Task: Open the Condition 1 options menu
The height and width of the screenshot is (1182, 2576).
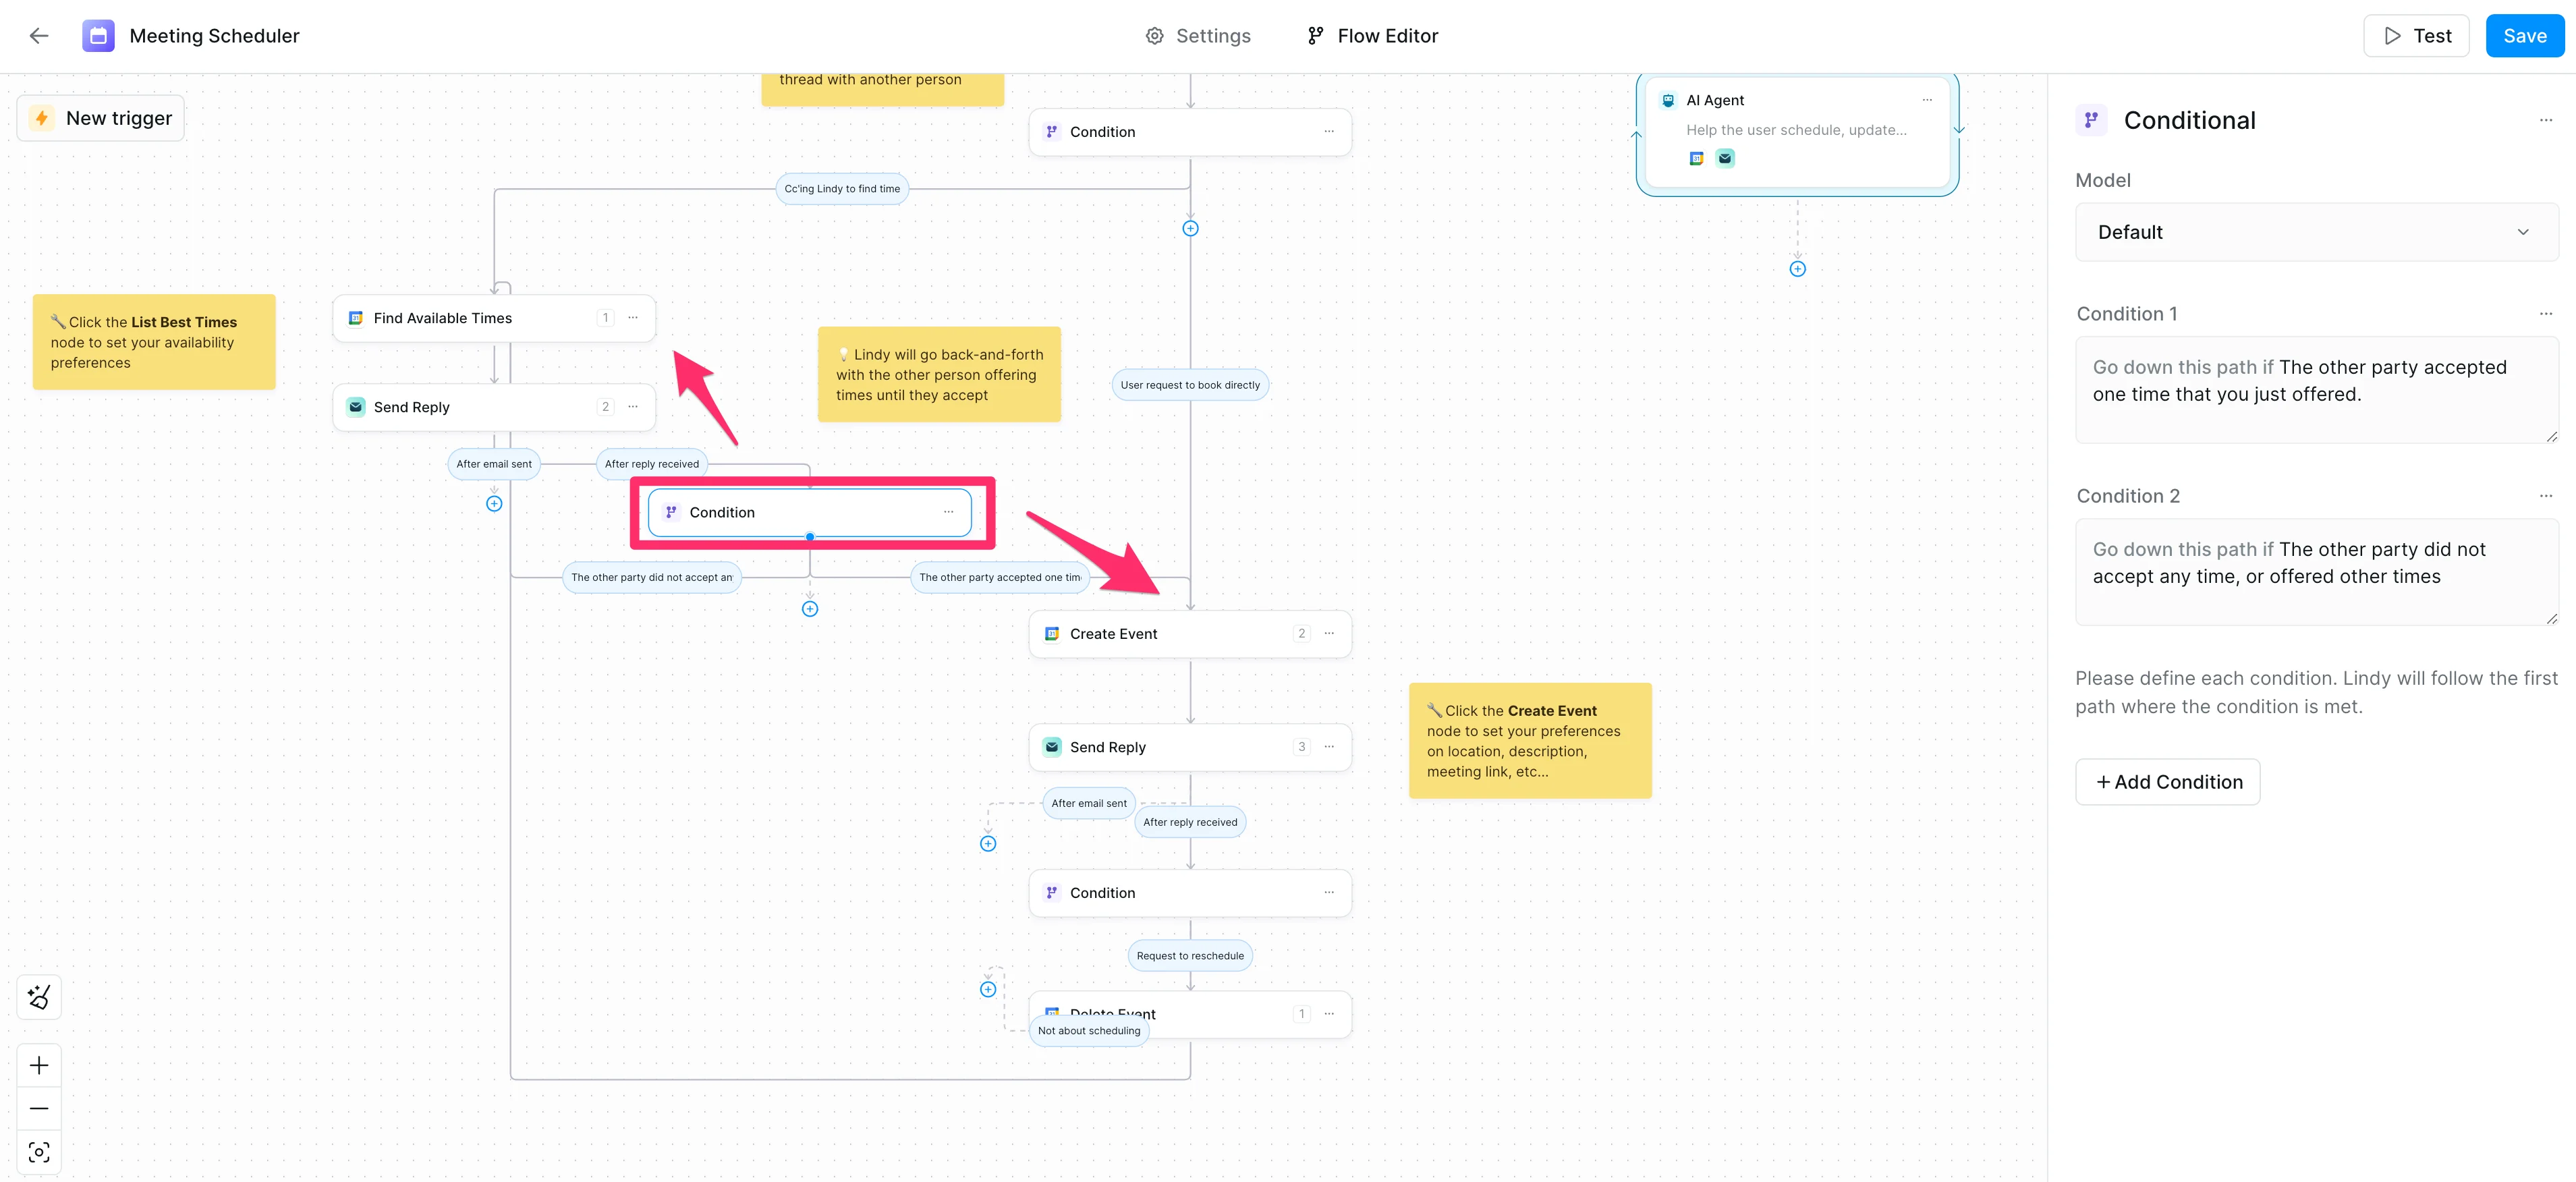Action: tap(2545, 314)
